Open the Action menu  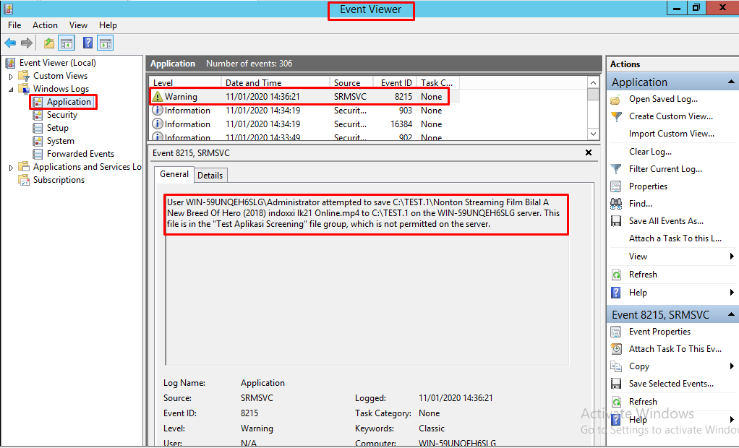(x=45, y=25)
